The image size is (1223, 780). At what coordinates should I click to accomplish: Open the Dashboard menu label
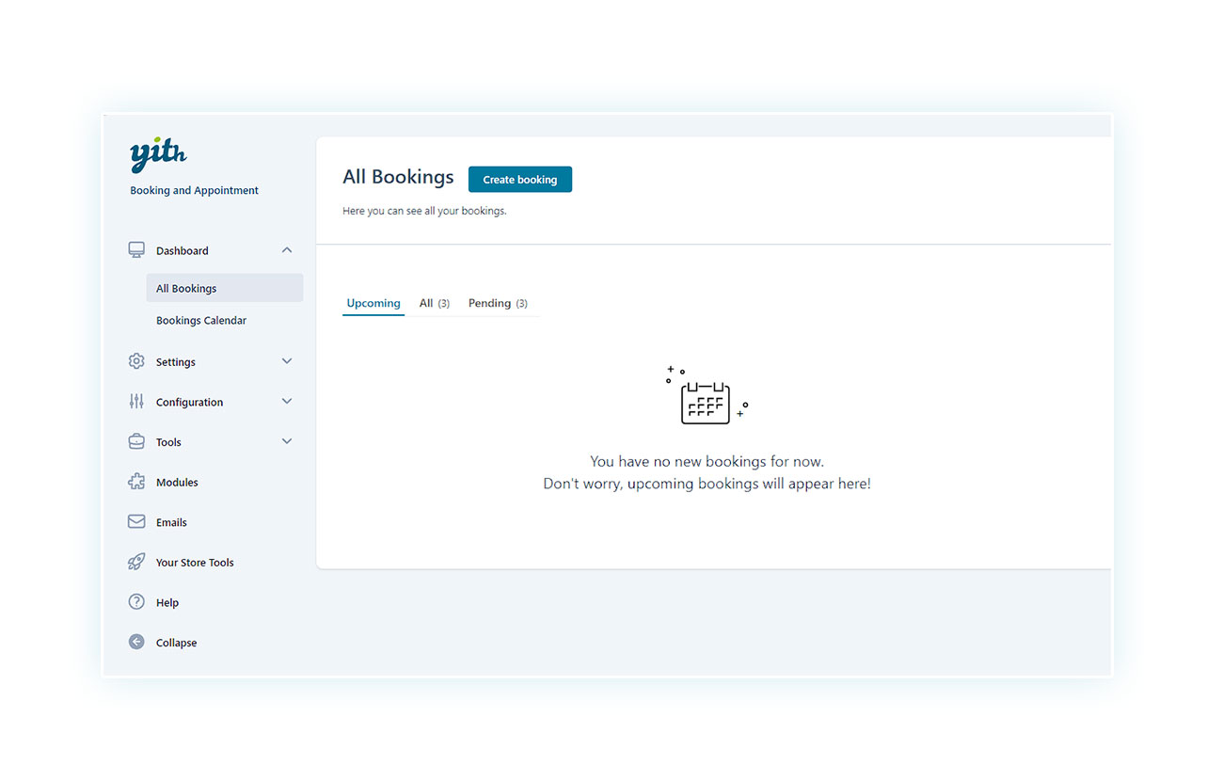[183, 251]
